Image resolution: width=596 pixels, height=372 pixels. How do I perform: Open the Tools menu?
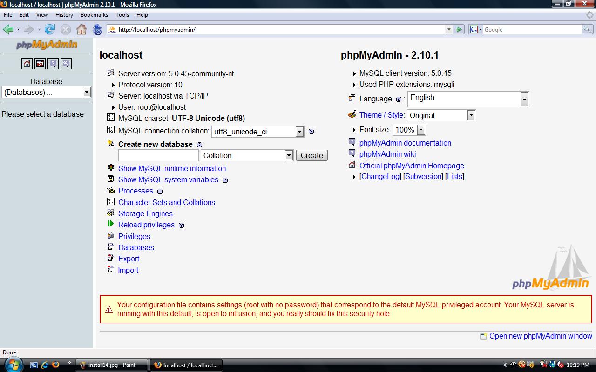(x=122, y=15)
